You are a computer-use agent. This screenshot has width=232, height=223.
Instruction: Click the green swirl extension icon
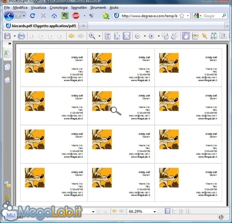pyautogui.click(x=105, y=16)
